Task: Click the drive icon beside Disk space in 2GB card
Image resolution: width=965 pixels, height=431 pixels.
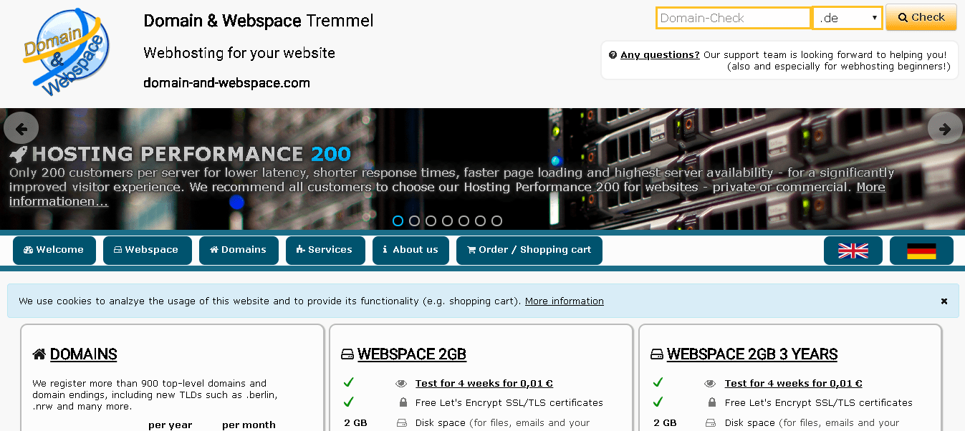Action: click(x=401, y=423)
